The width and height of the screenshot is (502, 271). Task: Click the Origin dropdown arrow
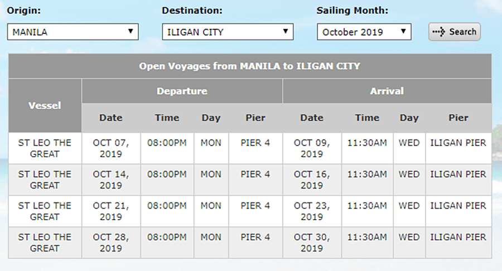click(x=131, y=32)
